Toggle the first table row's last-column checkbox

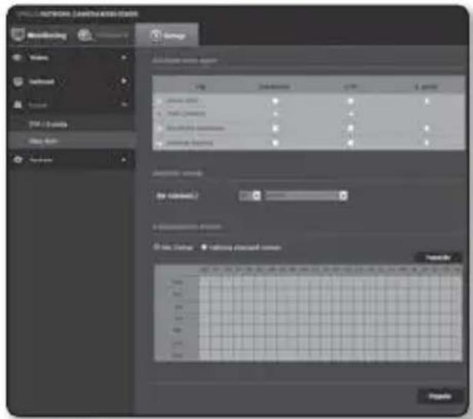pyautogui.click(x=427, y=101)
